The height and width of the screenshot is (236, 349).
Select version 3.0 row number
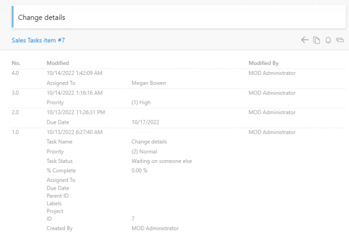pyautogui.click(x=16, y=93)
